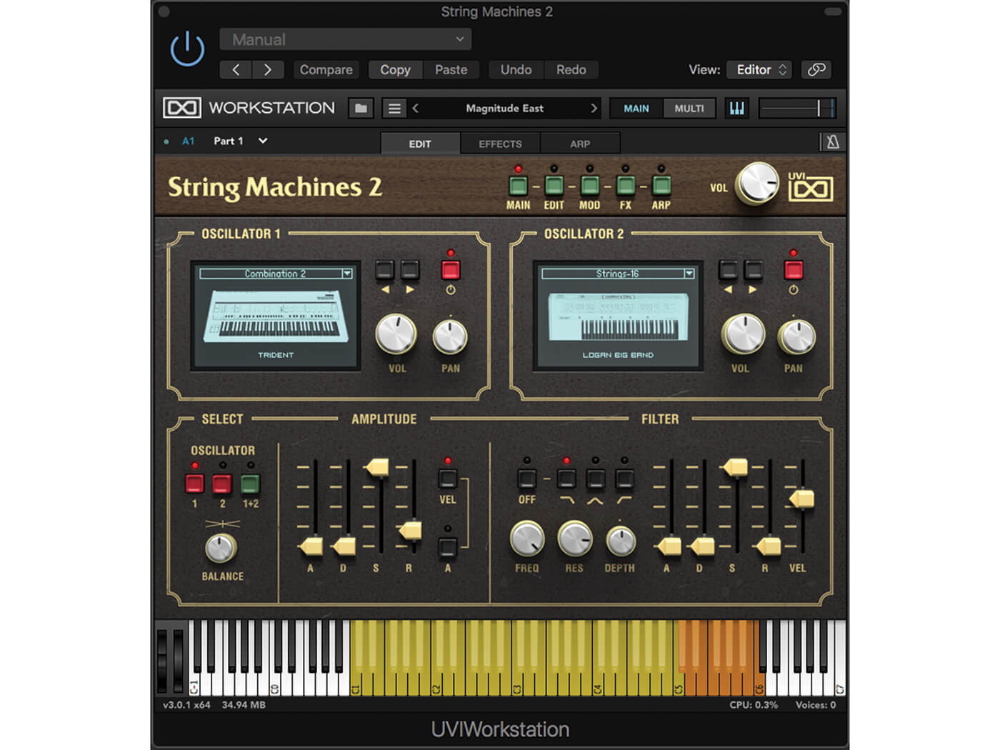Expand the Part 1 chevron menu
This screenshot has height=750, width=1000.
click(x=263, y=141)
